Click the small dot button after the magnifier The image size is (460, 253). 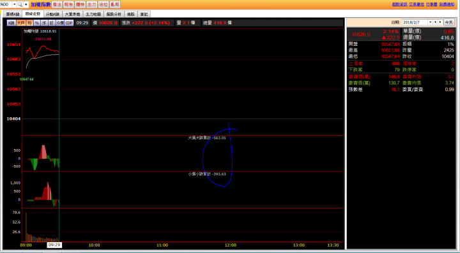(x=26, y=4)
